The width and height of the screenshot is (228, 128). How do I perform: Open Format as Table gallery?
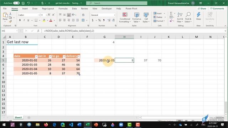click(136, 17)
